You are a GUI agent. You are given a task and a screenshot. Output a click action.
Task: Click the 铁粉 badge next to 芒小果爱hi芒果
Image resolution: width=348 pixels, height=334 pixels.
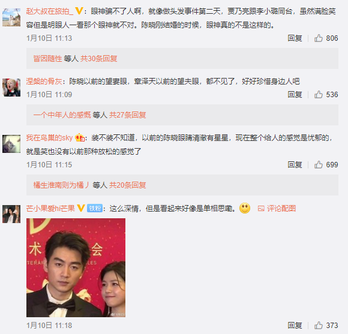[x=95, y=208]
